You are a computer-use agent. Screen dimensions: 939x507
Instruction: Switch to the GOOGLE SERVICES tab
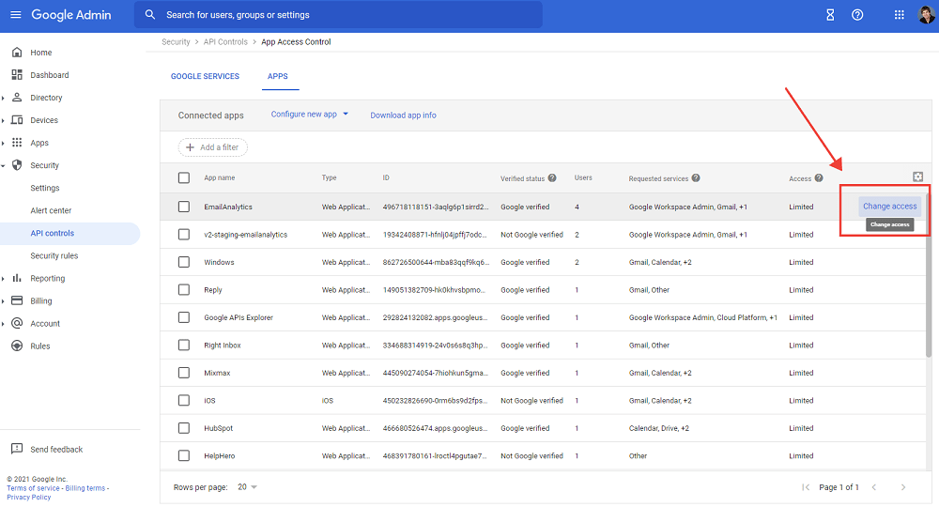205,76
